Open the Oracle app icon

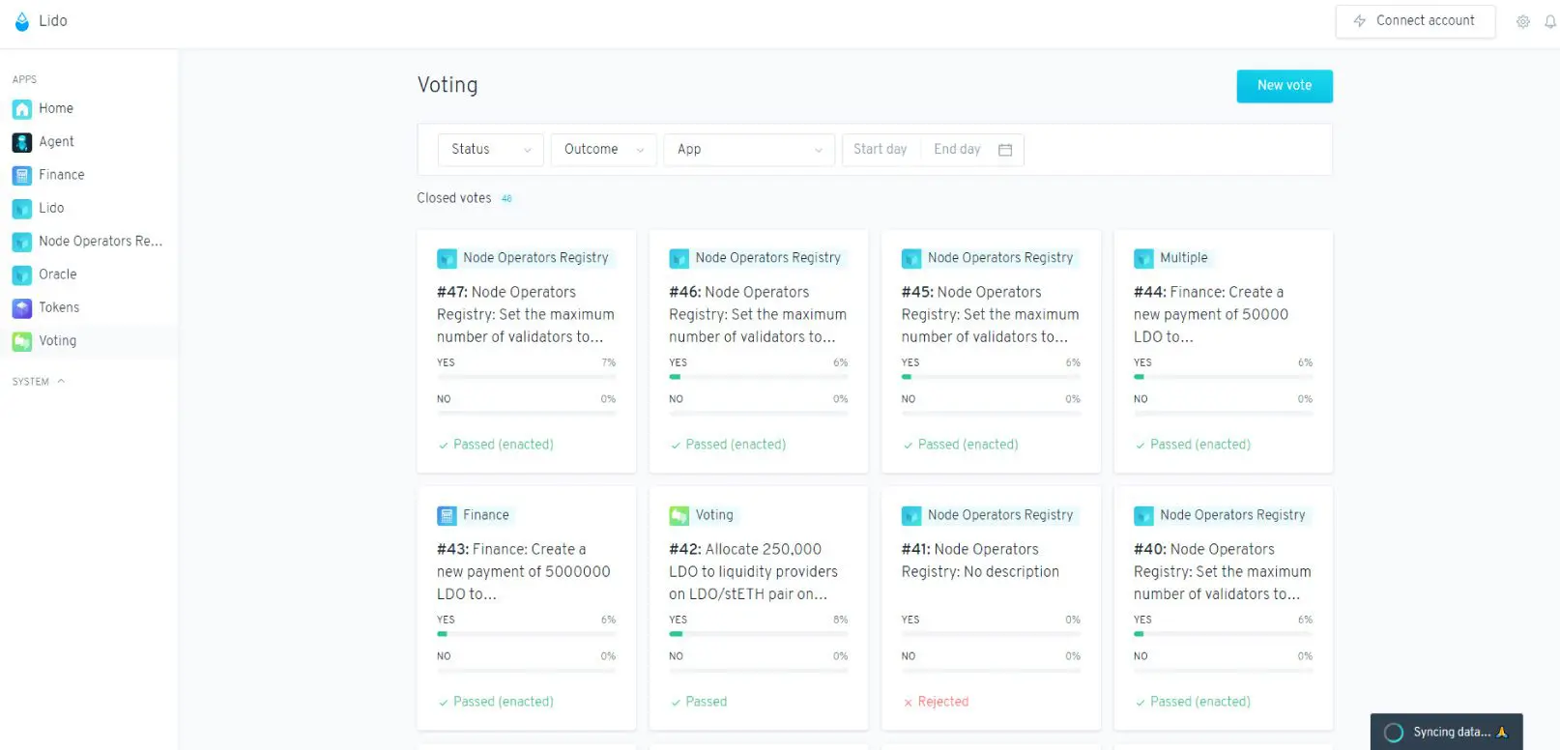22,274
